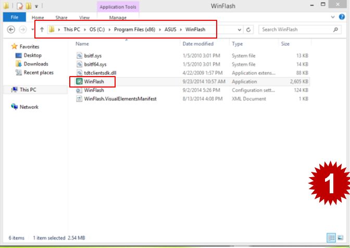Click the chevron after ASUS breadcrumb
The width and height of the screenshot is (350, 248).
coord(181,30)
